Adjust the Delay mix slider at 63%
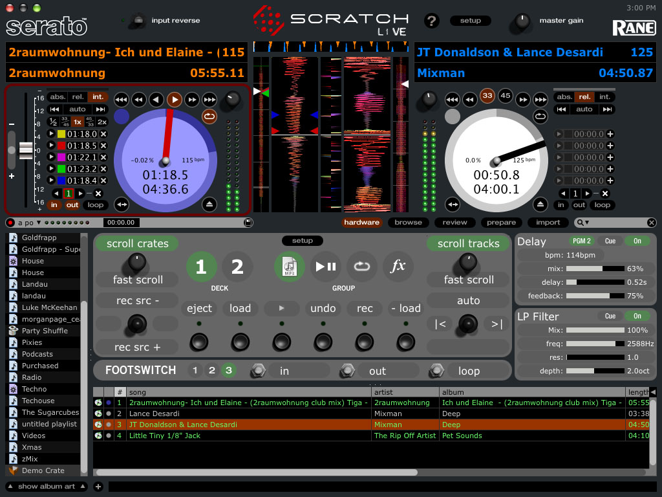 [x=595, y=268]
